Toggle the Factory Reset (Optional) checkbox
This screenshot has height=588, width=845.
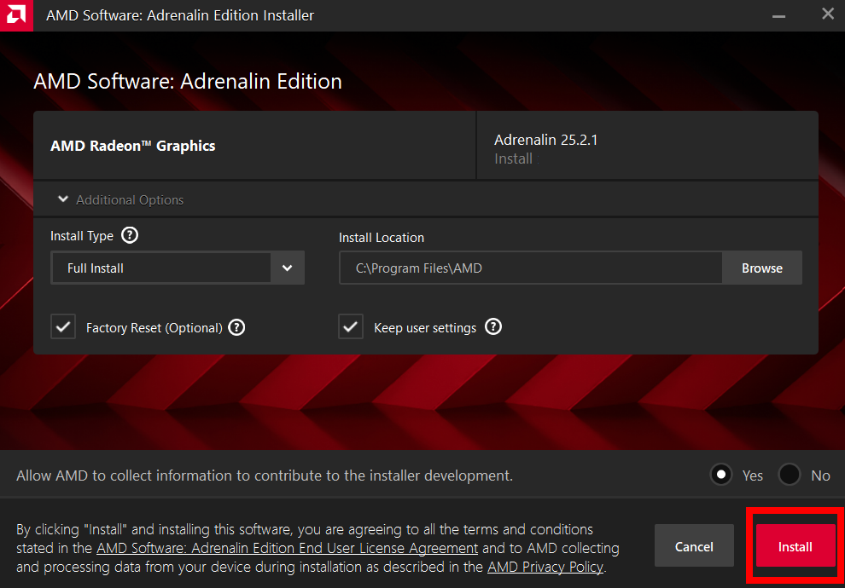(63, 327)
